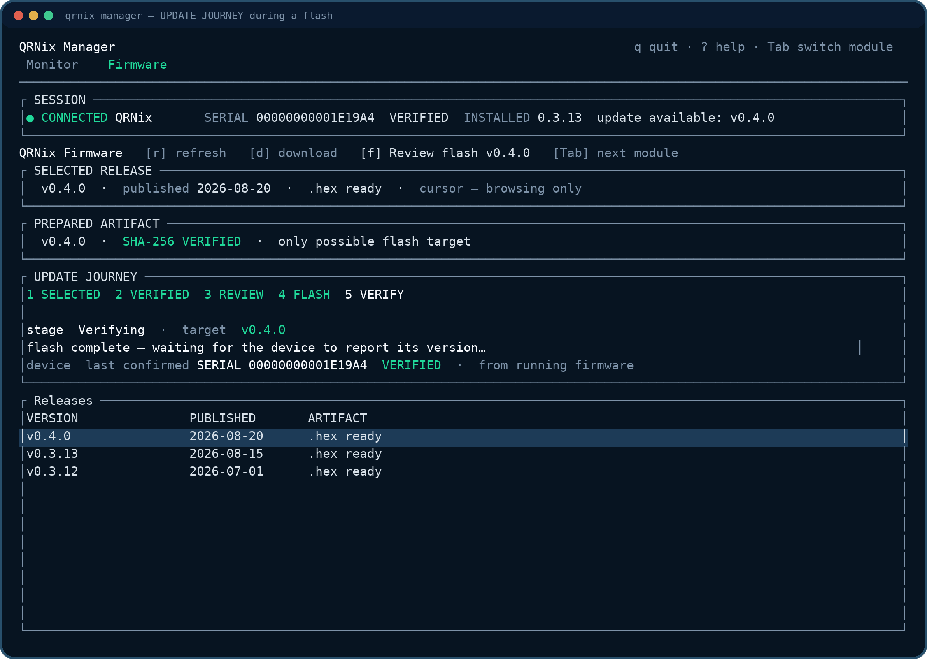927x659 pixels.
Task: Click the Releases panel heading
Action: click(x=63, y=401)
